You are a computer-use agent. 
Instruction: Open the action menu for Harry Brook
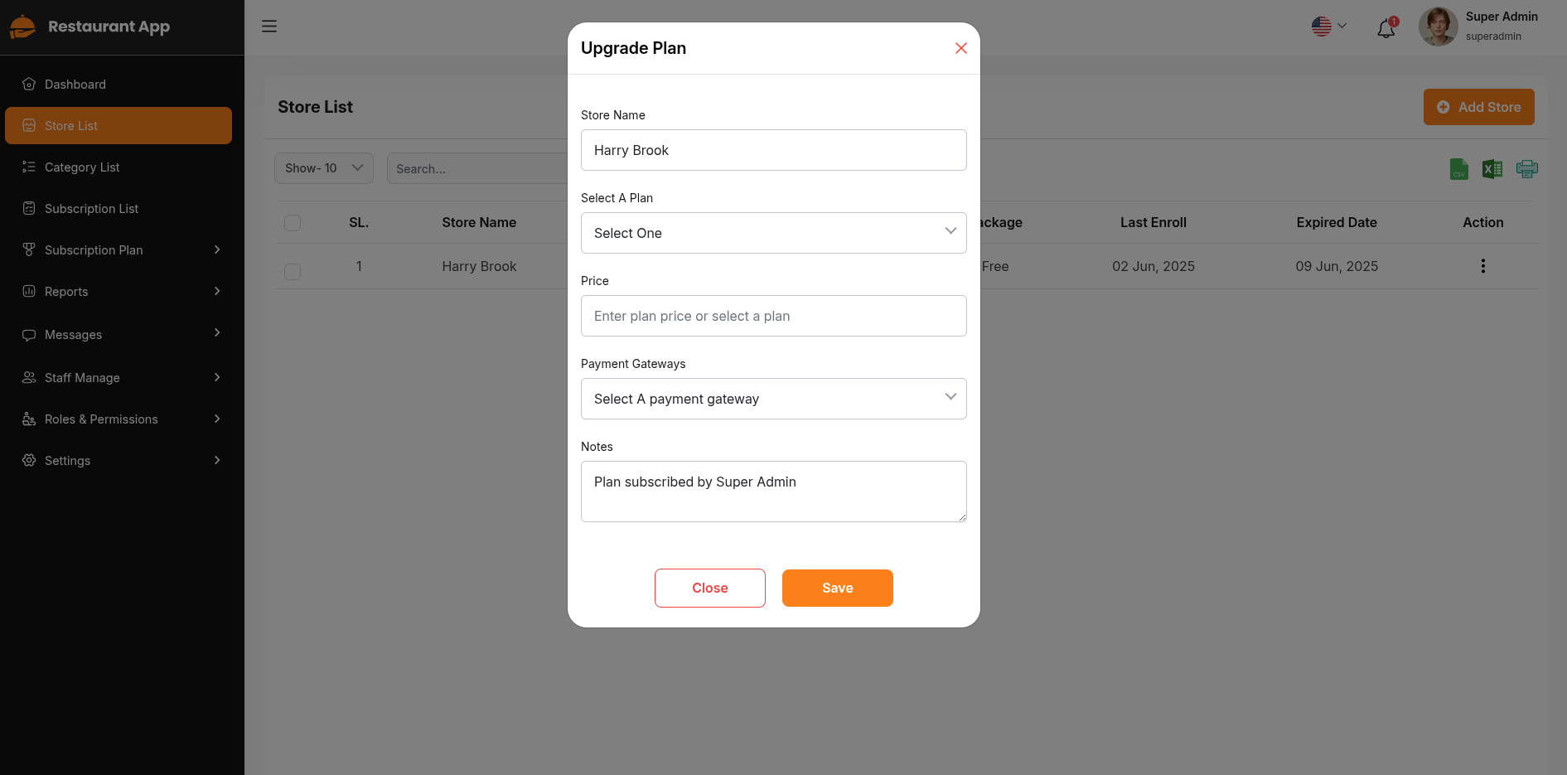tap(1483, 266)
